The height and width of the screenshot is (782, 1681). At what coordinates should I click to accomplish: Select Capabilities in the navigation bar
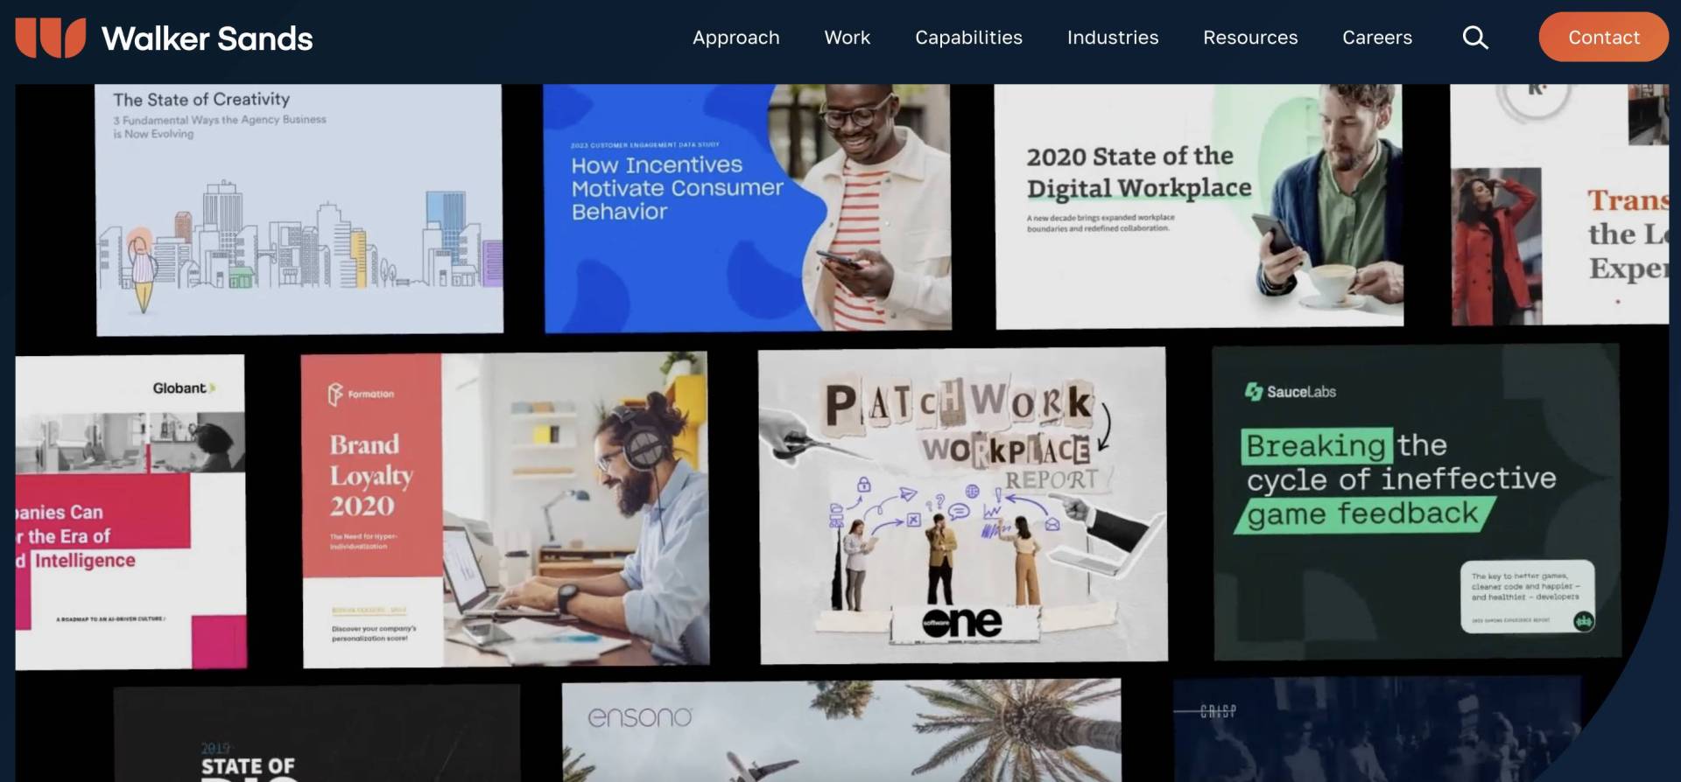[968, 38]
